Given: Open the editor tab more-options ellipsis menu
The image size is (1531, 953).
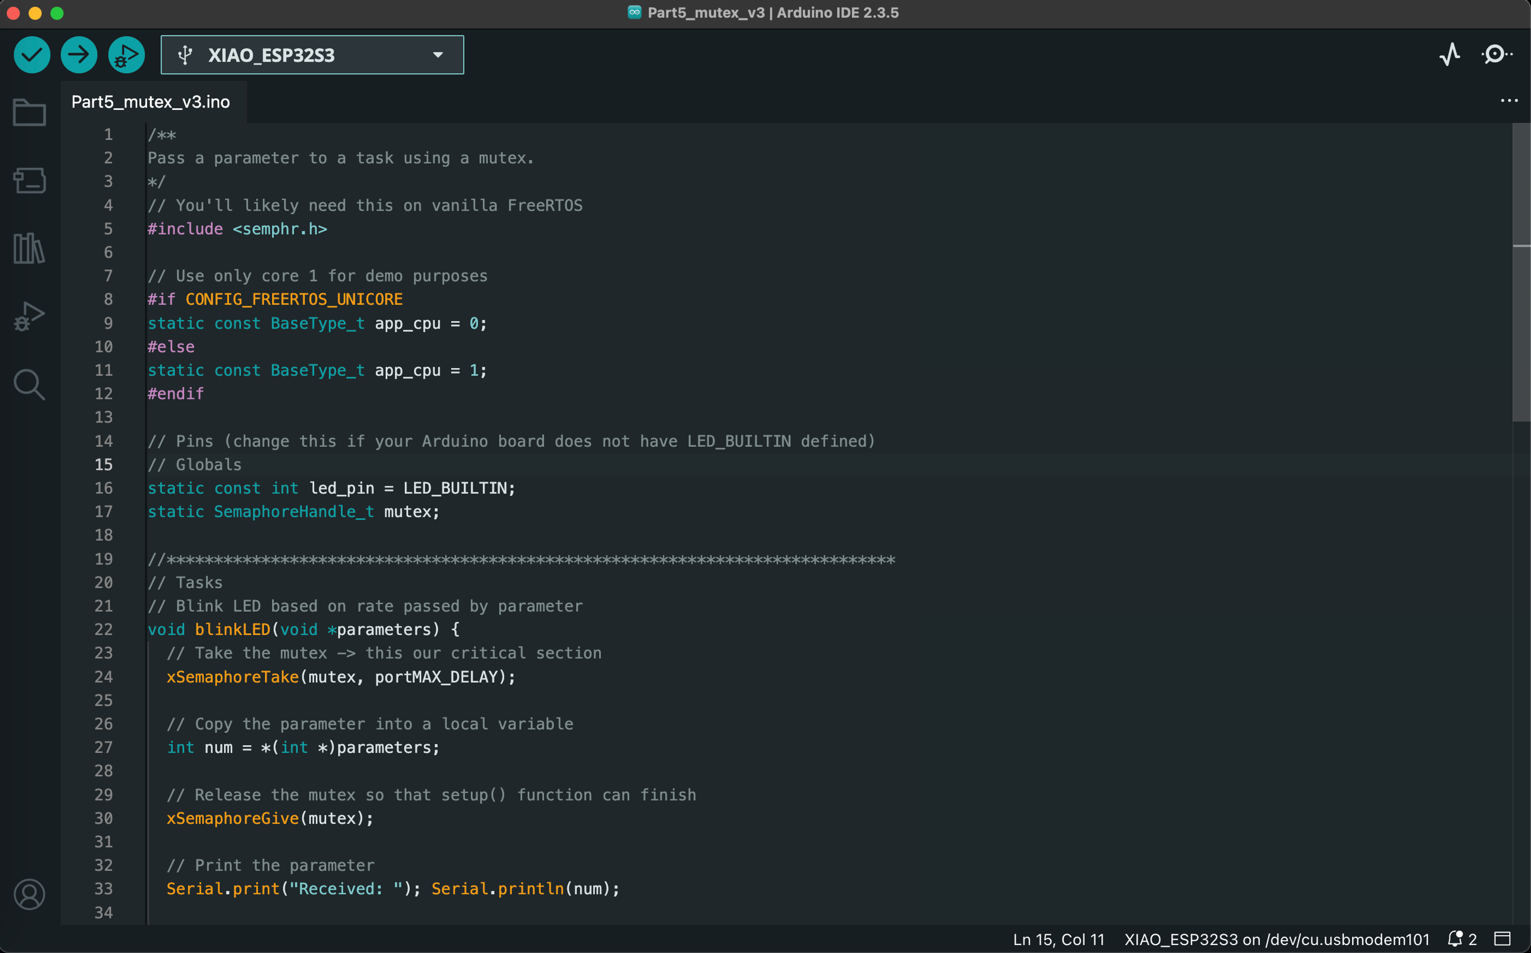Looking at the screenshot, I should tap(1509, 101).
